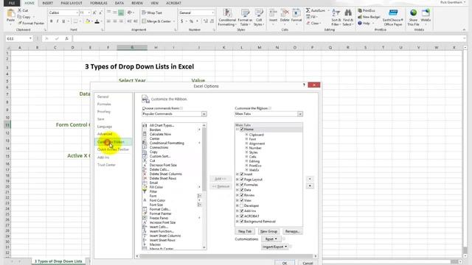The height and width of the screenshot is (265, 472).
Task: Toggle Italic formatting in the Font group
Action: point(58,21)
